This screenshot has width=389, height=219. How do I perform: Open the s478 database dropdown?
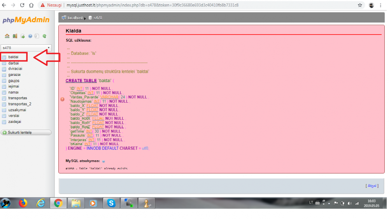(x=26, y=47)
